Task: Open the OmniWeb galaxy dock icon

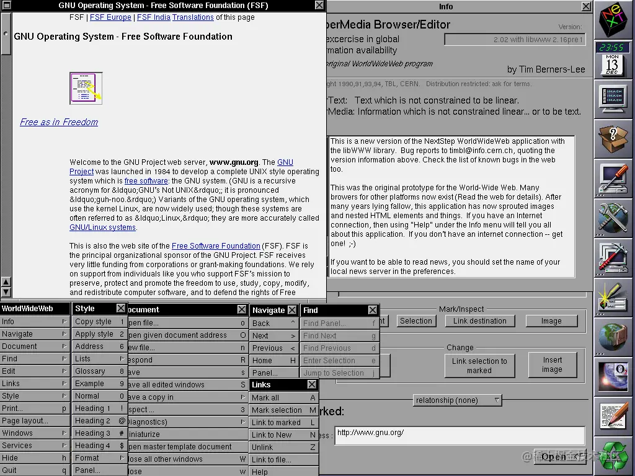Action: click(613, 377)
